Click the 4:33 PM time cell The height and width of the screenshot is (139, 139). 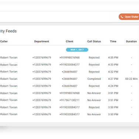113,65
